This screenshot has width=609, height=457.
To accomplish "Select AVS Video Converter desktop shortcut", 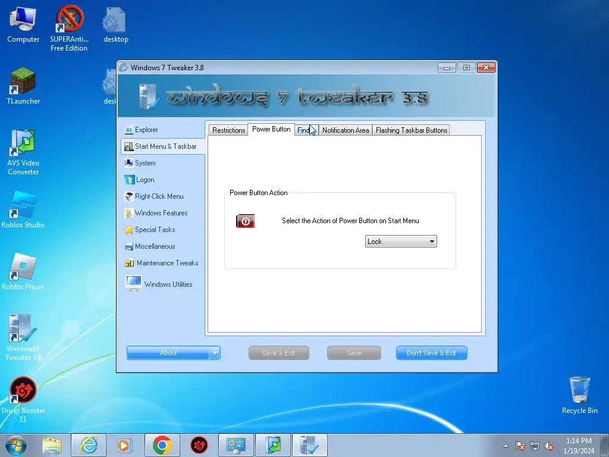I will tap(23, 152).
